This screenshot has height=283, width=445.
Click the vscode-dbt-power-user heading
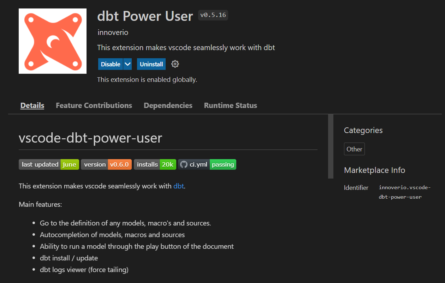90,138
